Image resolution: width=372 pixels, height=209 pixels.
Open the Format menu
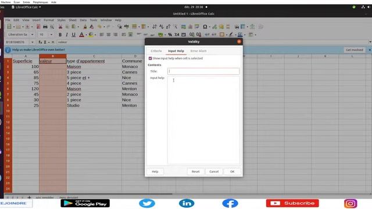[49, 20]
